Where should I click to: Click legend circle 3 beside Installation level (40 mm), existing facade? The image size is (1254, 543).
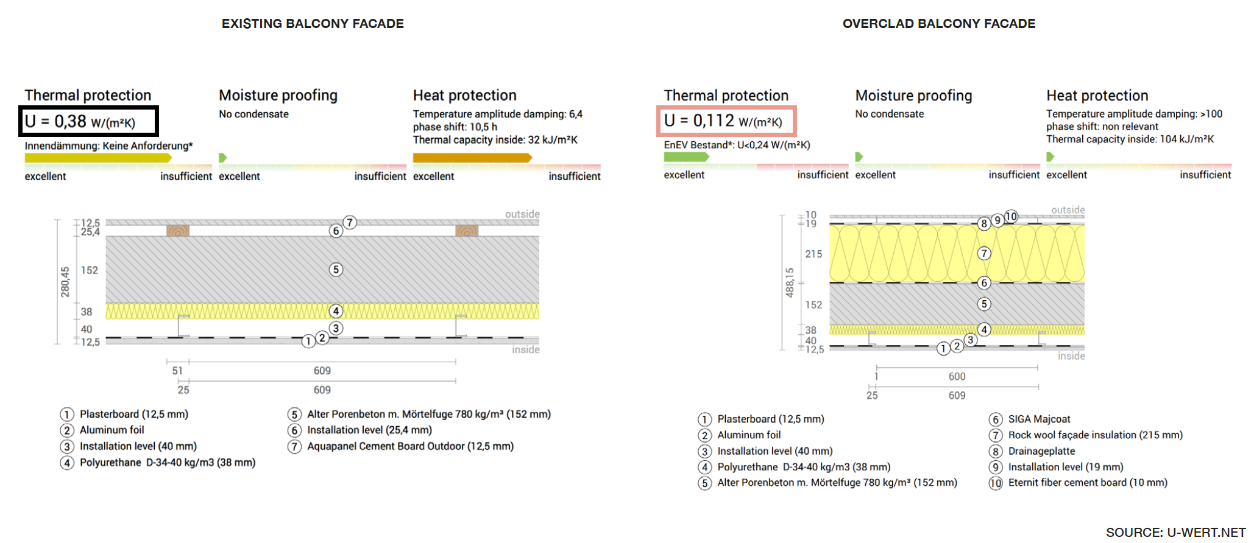pos(66,447)
